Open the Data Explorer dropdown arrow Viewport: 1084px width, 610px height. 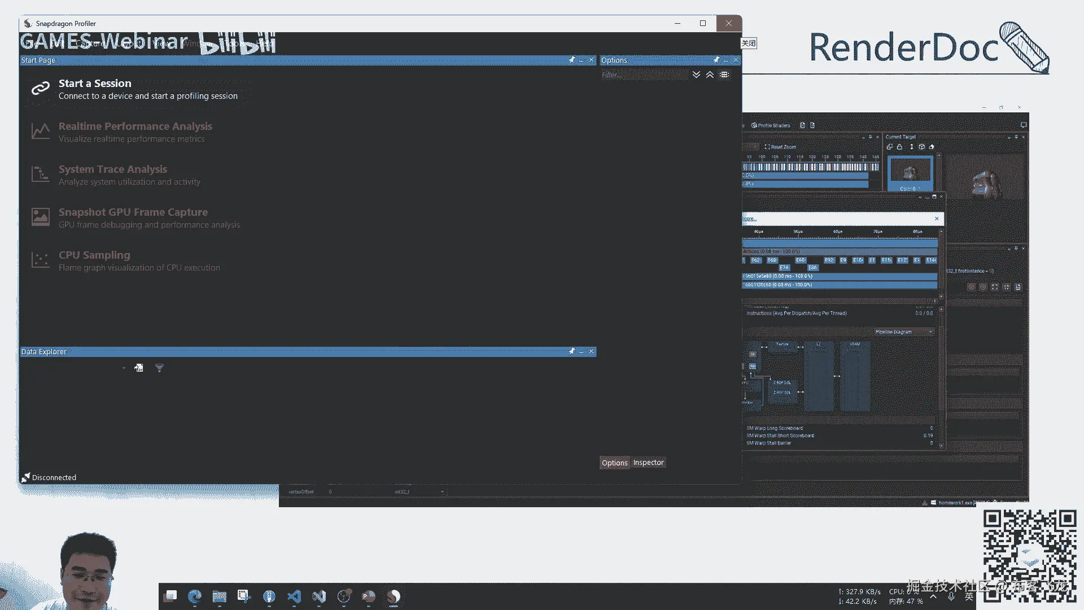point(124,368)
